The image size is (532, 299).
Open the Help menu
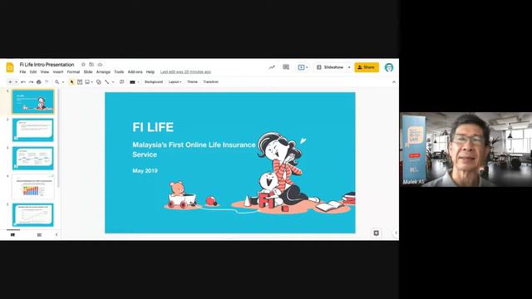click(x=150, y=72)
